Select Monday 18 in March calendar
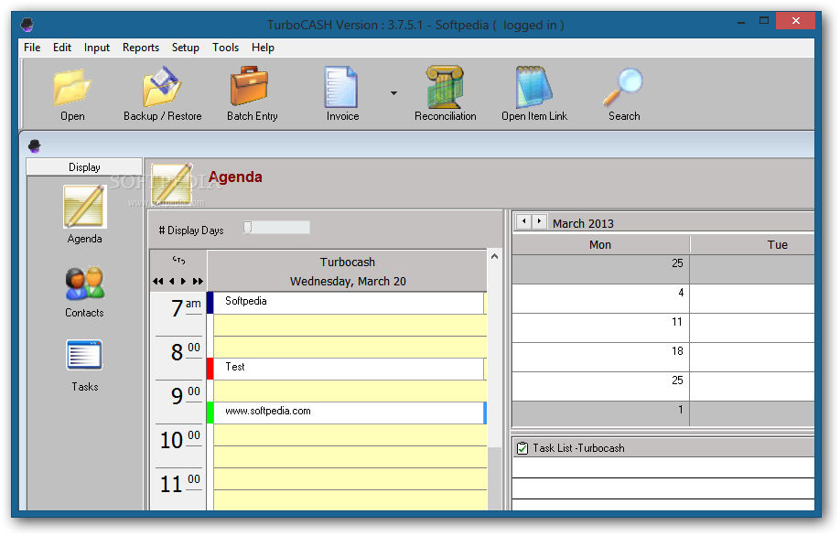This screenshot has height=536, width=840. pyautogui.click(x=600, y=357)
